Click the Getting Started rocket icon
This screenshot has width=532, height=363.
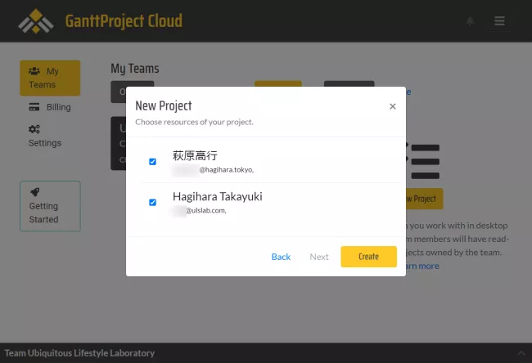coord(35,192)
